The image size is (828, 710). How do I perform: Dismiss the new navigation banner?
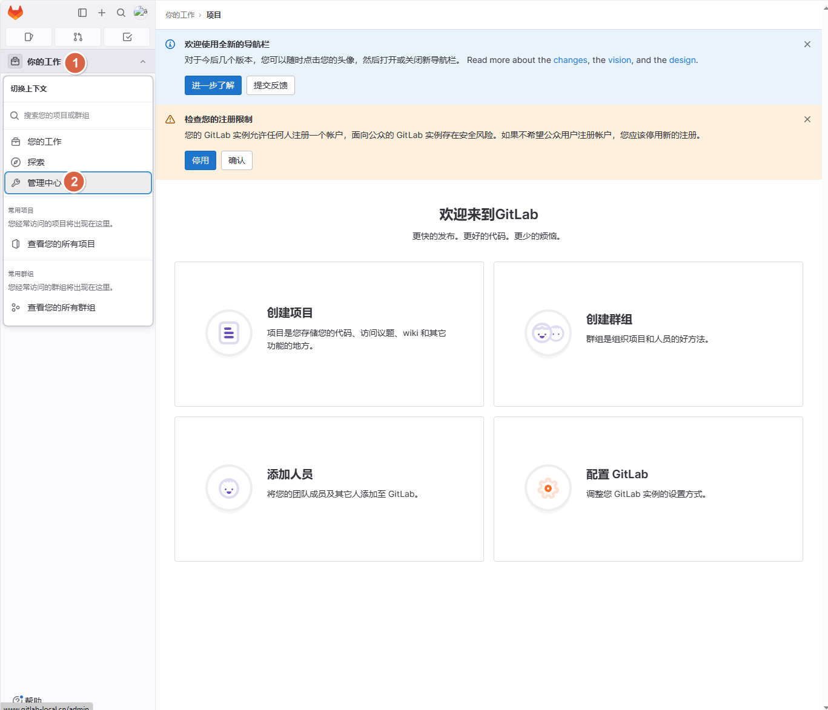point(807,44)
